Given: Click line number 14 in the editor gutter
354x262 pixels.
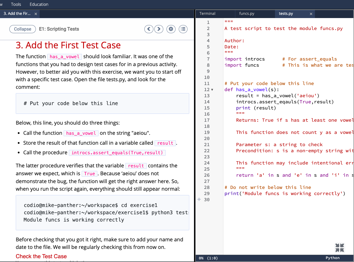Looking at the screenshot, I should click(207, 102).
